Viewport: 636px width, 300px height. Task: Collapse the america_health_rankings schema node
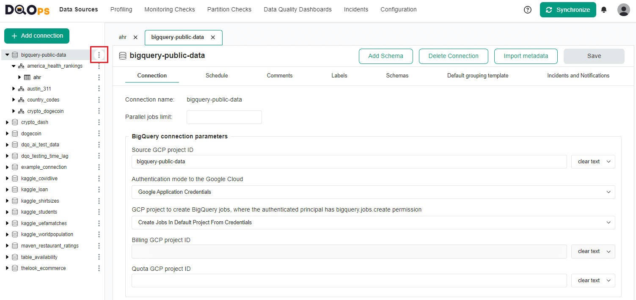point(14,66)
